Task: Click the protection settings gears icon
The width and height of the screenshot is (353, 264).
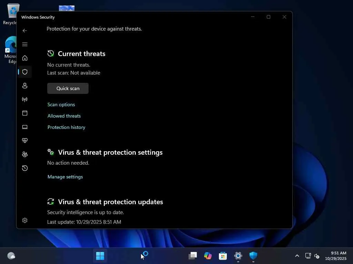Action: point(51,152)
